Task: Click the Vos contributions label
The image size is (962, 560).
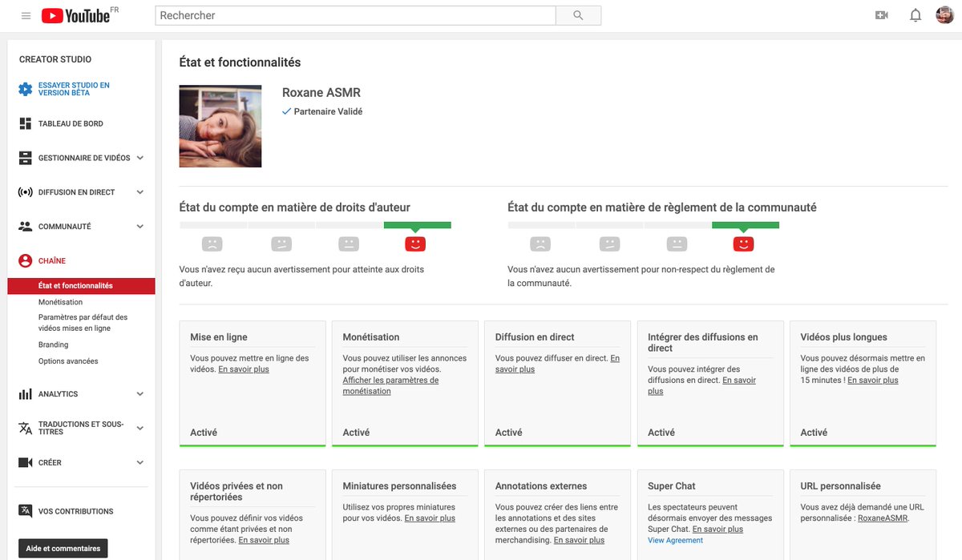Action: click(76, 511)
